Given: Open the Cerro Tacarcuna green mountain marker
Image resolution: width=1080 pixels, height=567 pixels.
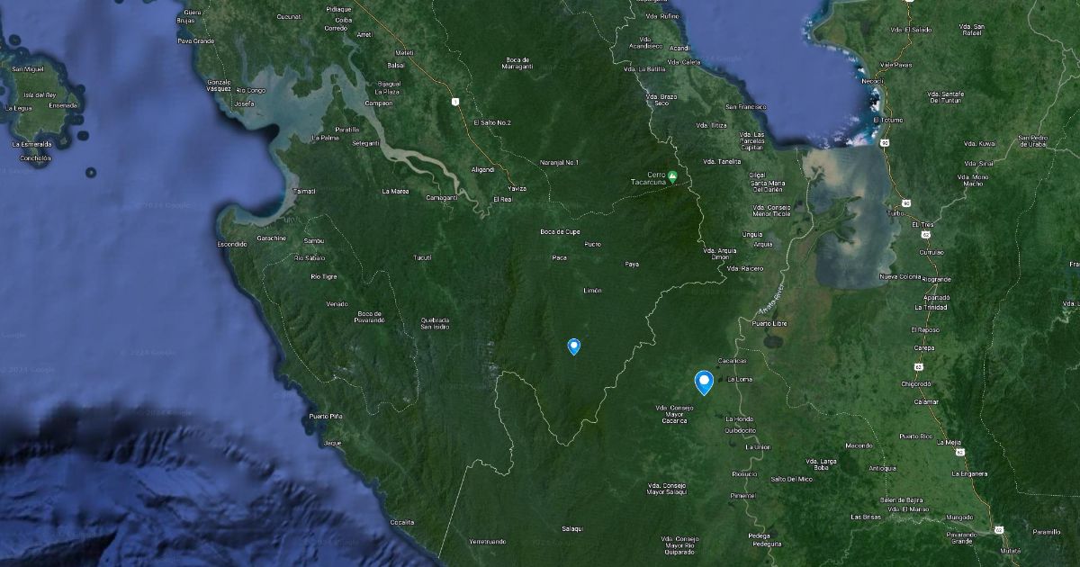Looking at the screenshot, I should (x=672, y=175).
